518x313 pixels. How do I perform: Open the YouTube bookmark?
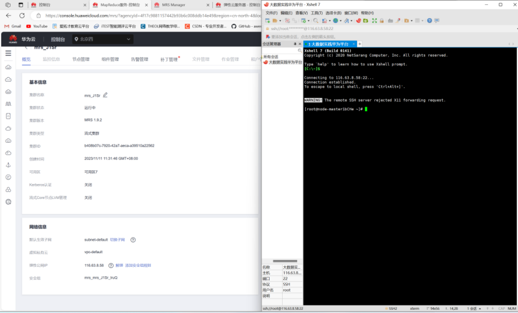click(37, 26)
